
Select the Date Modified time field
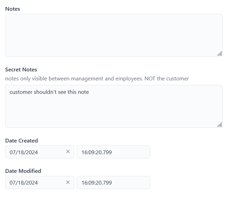tap(113, 183)
